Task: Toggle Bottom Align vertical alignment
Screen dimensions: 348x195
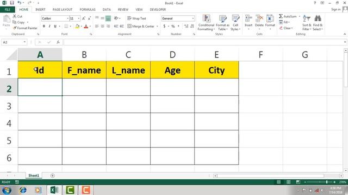Action: tap(108, 18)
